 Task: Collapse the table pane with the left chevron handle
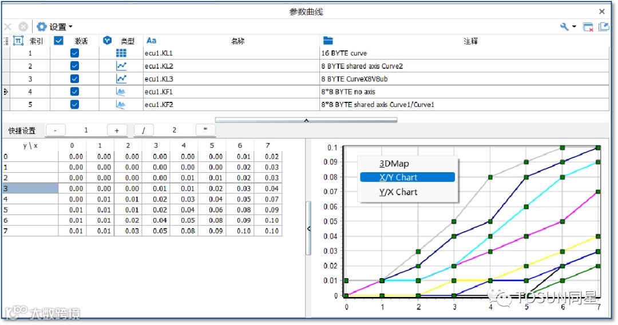pyautogui.click(x=308, y=228)
